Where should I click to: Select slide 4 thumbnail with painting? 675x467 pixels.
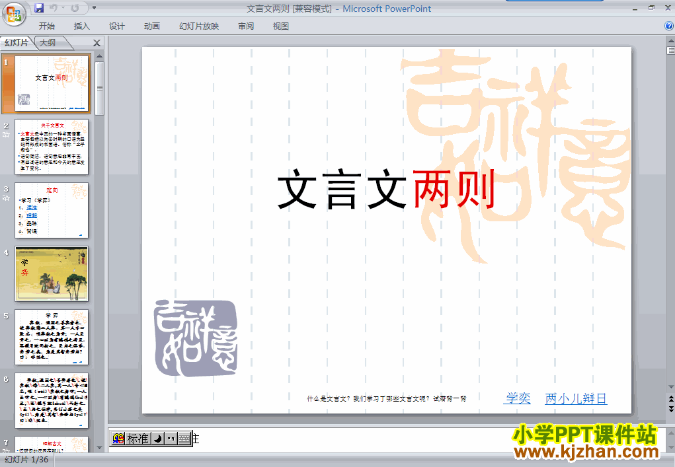pos(52,274)
